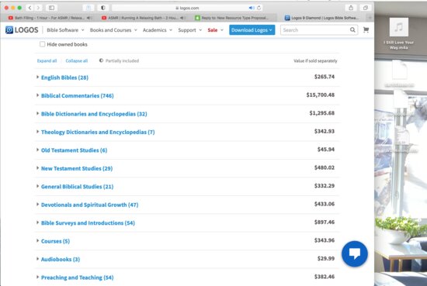Click the Expand all link
The width and height of the screenshot is (427, 286).
(47, 60)
